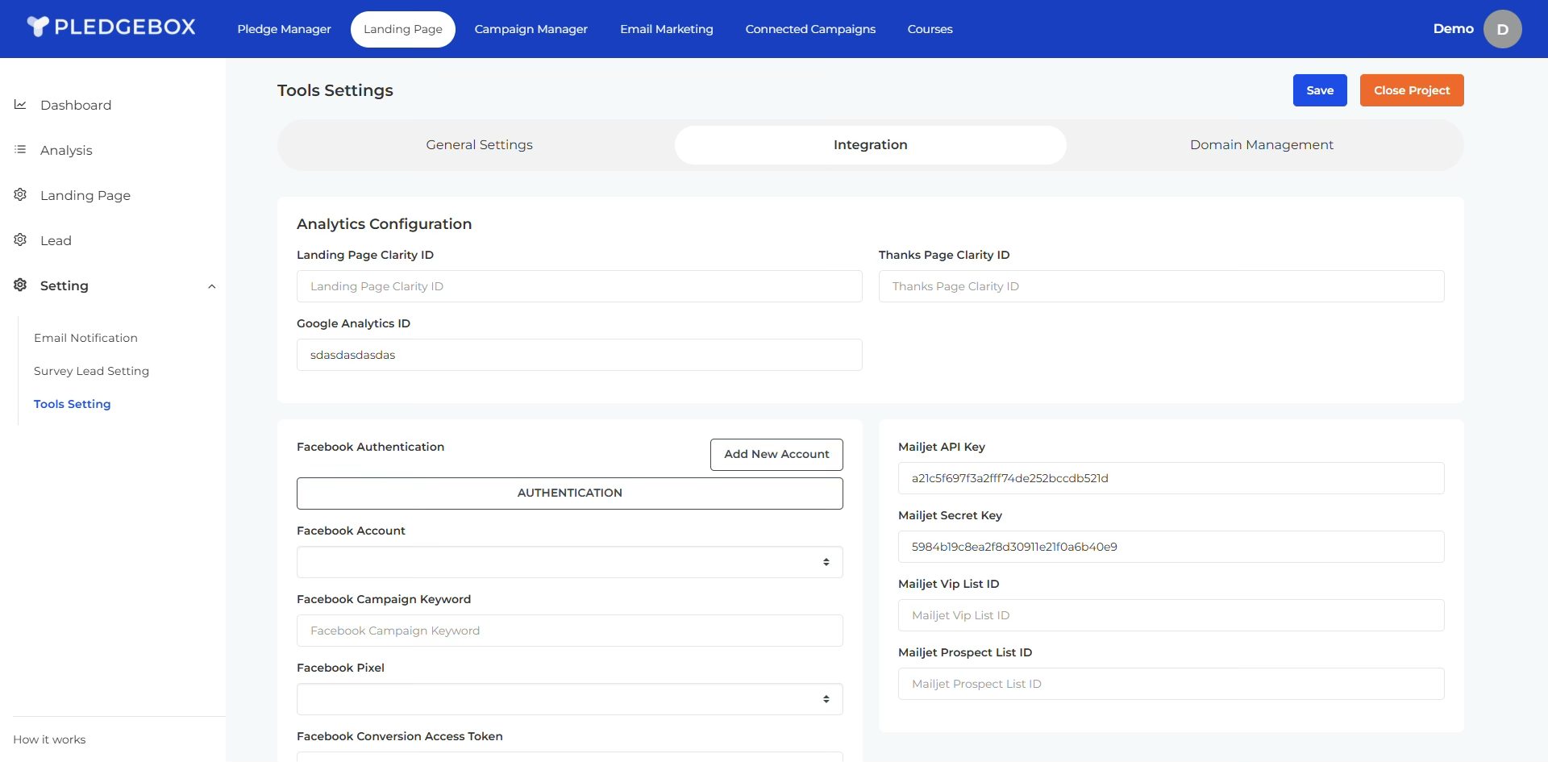Open the Facebook Account dropdown
Screen dimensions: 1548x762
(x=569, y=562)
